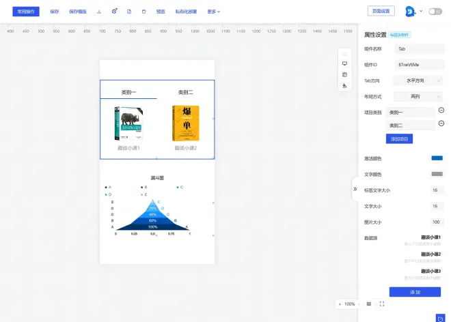Expand the 更多 menu
451x322 pixels.
coord(213,12)
